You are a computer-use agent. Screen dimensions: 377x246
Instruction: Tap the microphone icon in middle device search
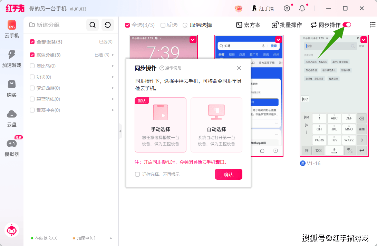pyautogui.click(x=263, y=46)
